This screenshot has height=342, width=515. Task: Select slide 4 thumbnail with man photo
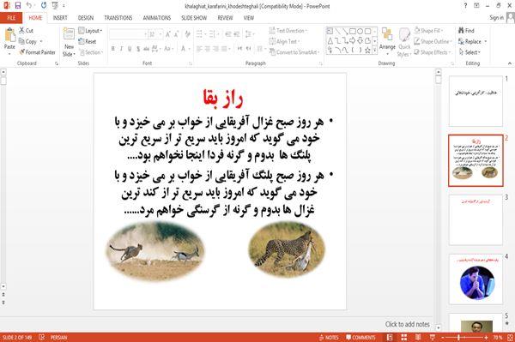pos(476,279)
